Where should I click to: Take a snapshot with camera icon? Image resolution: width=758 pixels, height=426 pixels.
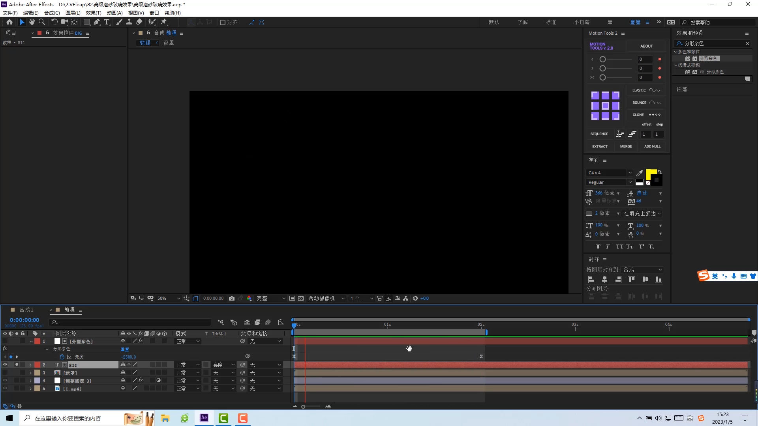coord(232,299)
